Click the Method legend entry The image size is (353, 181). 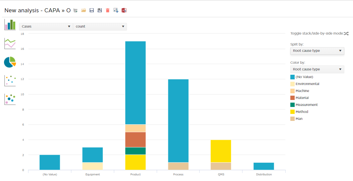[x=302, y=112]
